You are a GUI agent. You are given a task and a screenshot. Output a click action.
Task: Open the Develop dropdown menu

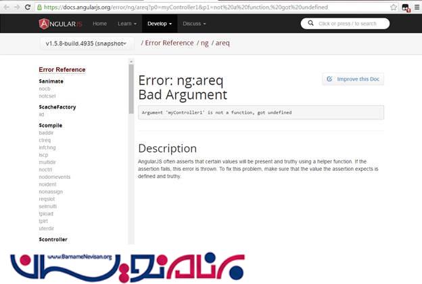[160, 24]
